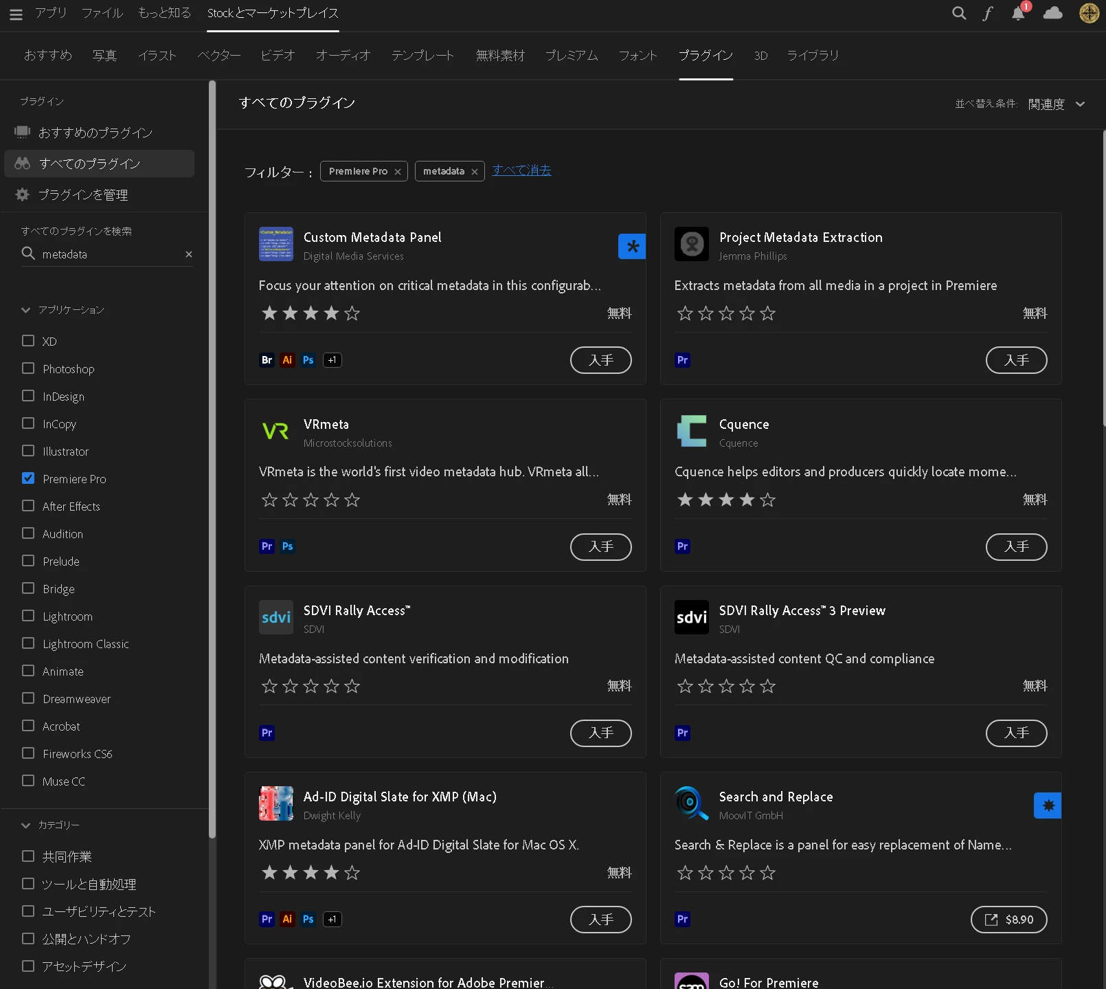Open the fonts icon in top bar

pos(988,13)
